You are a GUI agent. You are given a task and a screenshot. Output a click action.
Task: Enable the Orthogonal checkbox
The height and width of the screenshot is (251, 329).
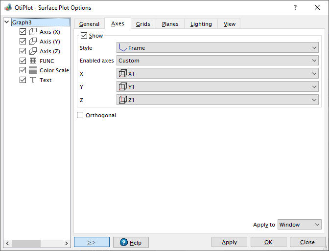click(80, 115)
